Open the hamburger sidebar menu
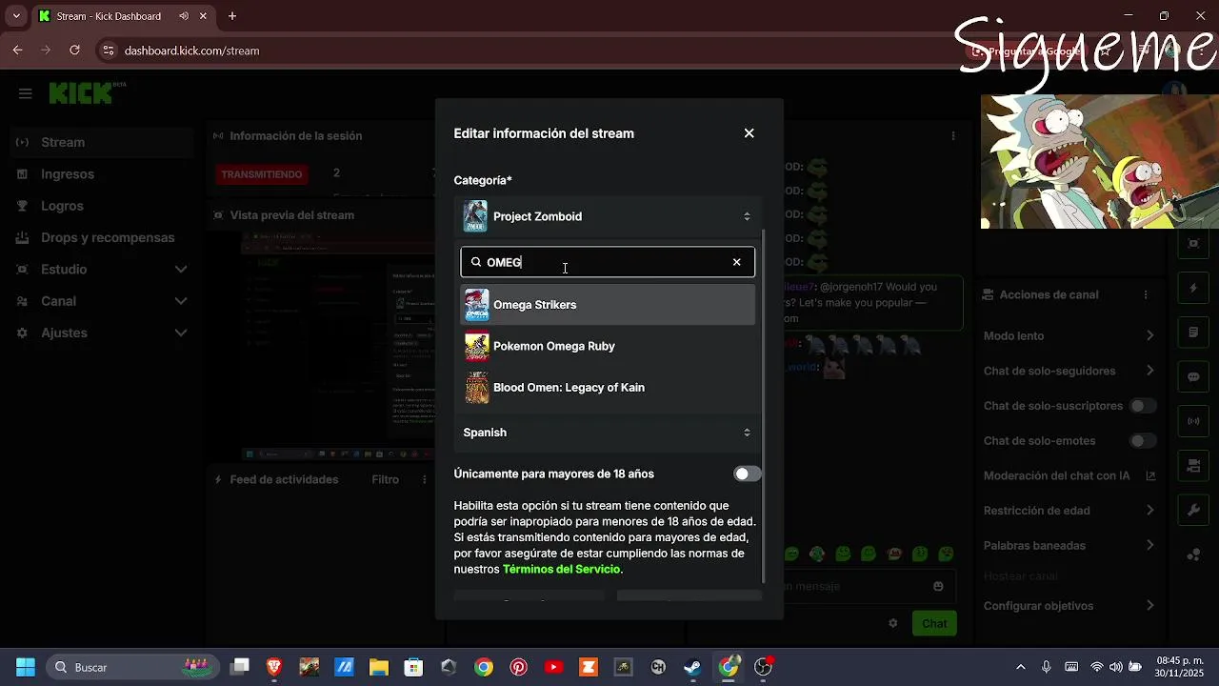 coord(26,93)
